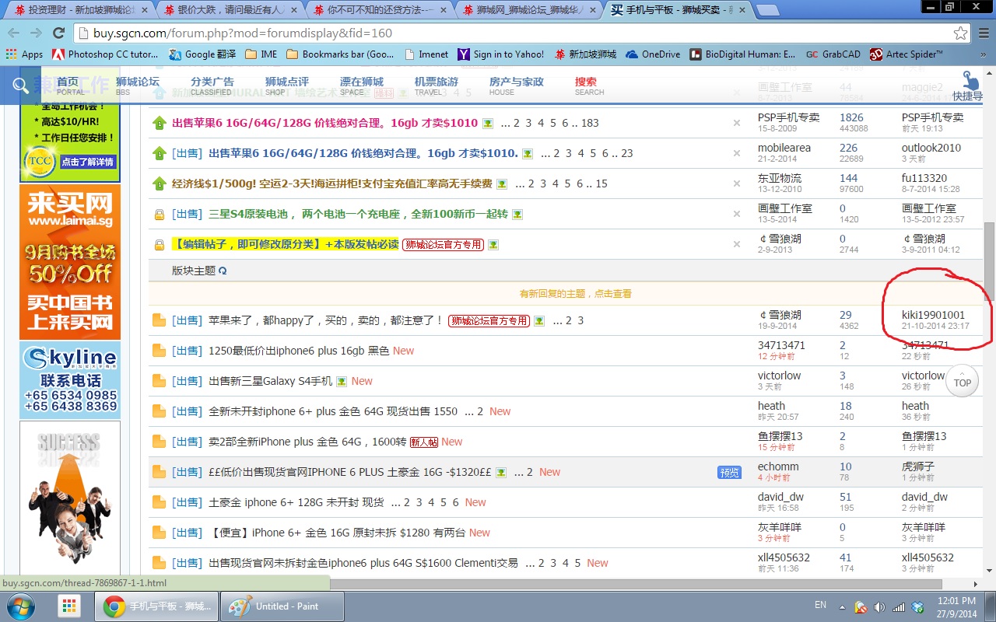The image size is (996, 622).
Task: Open the 快捷导 quick navigation hand icon
Action: pyautogui.click(x=968, y=86)
